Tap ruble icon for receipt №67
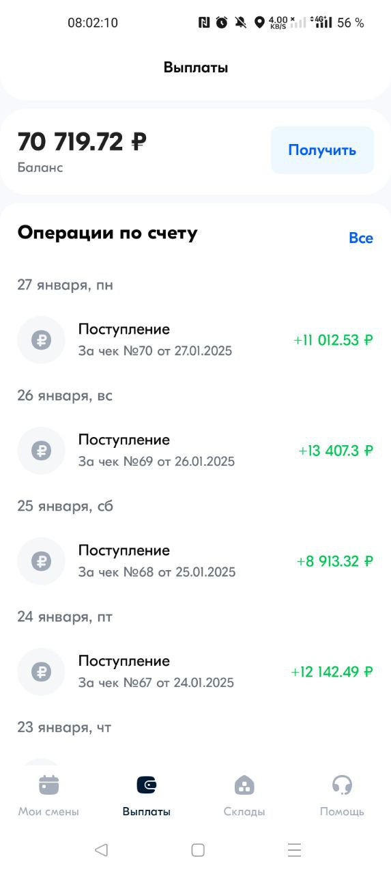Image resolution: width=391 pixels, height=874 pixels. [x=41, y=672]
